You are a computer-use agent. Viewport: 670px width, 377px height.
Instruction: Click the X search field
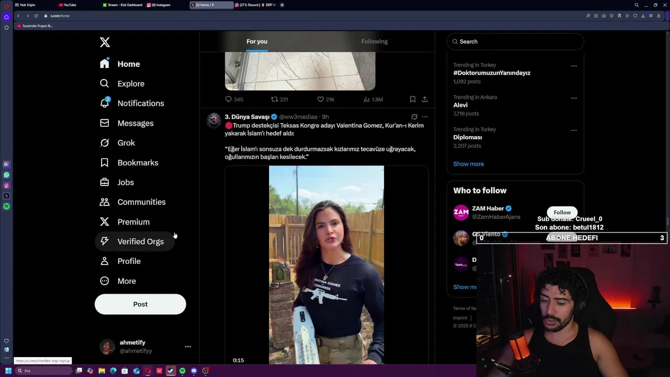coord(515,41)
